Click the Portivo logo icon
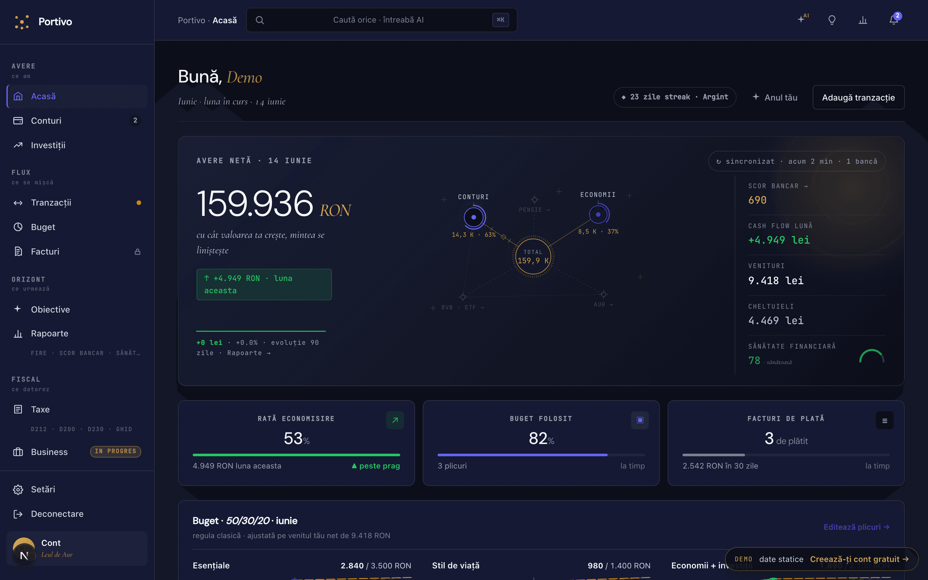 pyautogui.click(x=22, y=22)
